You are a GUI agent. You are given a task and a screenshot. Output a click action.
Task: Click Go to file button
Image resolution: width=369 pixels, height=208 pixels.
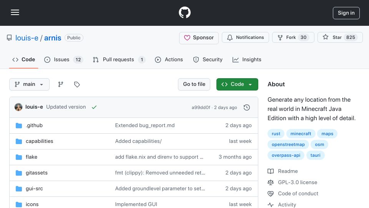(194, 84)
